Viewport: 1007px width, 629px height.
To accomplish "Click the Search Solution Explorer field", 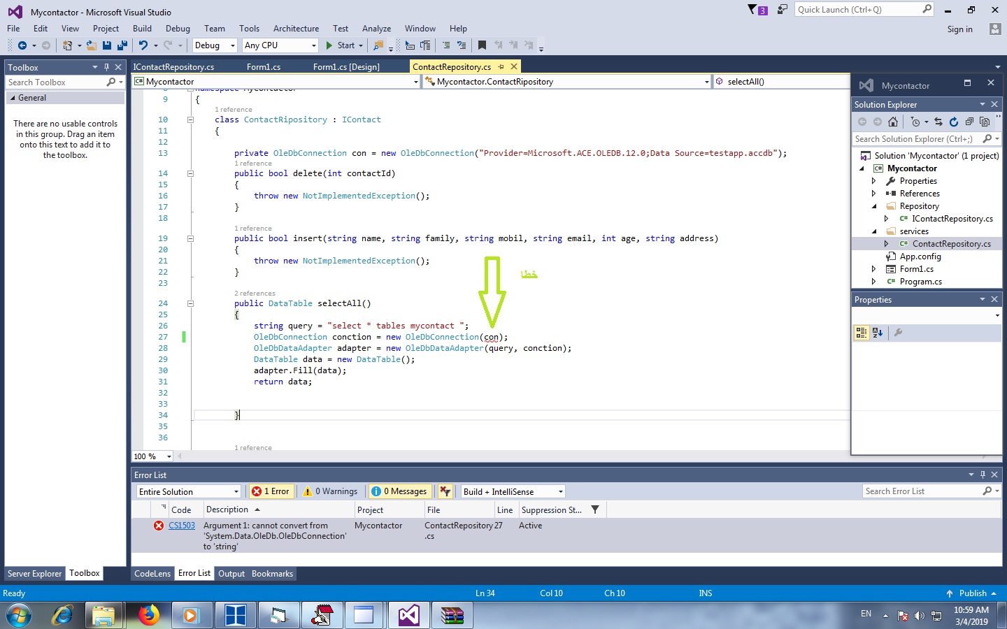I will pyautogui.click(x=913, y=139).
